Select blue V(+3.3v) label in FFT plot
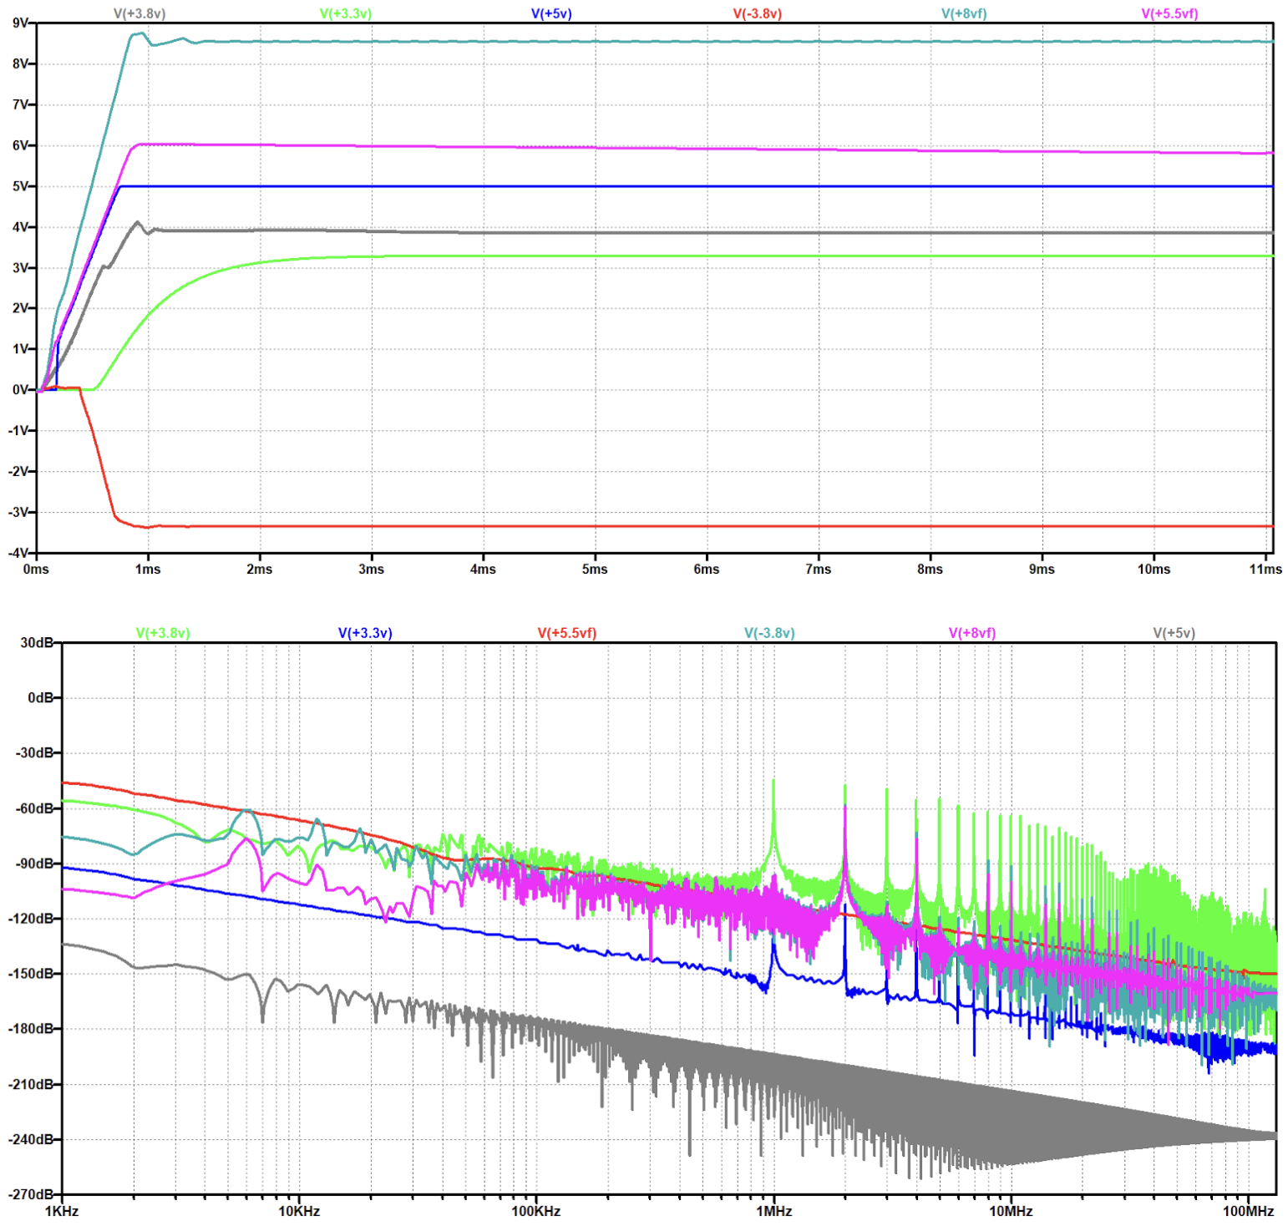 [365, 633]
